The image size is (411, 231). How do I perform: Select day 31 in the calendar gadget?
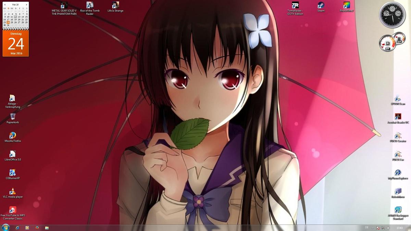coord(8,25)
